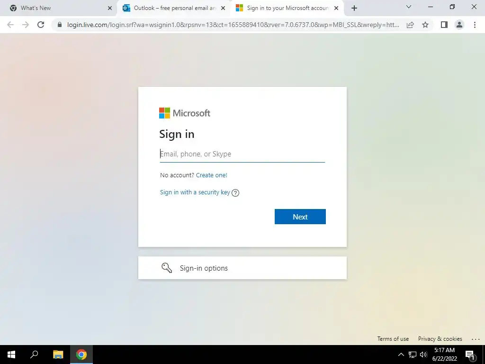Expand the footer ellipsis menu
This screenshot has height=364, width=485.
click(x=476, y=339)
